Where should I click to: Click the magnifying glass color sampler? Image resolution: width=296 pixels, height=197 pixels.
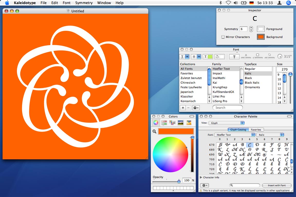(x=154, y=131)
